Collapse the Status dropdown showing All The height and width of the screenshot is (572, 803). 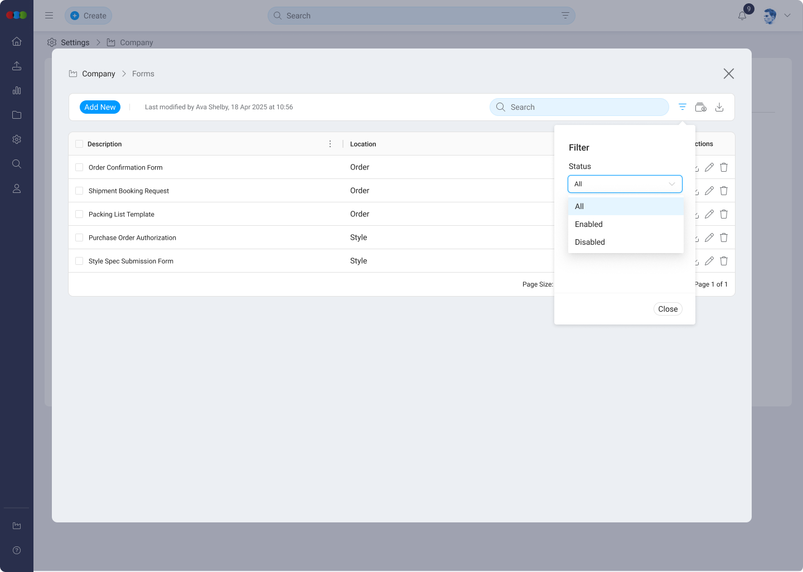625,184
